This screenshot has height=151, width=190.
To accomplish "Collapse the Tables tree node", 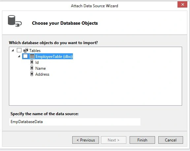I will click(13, 50).
